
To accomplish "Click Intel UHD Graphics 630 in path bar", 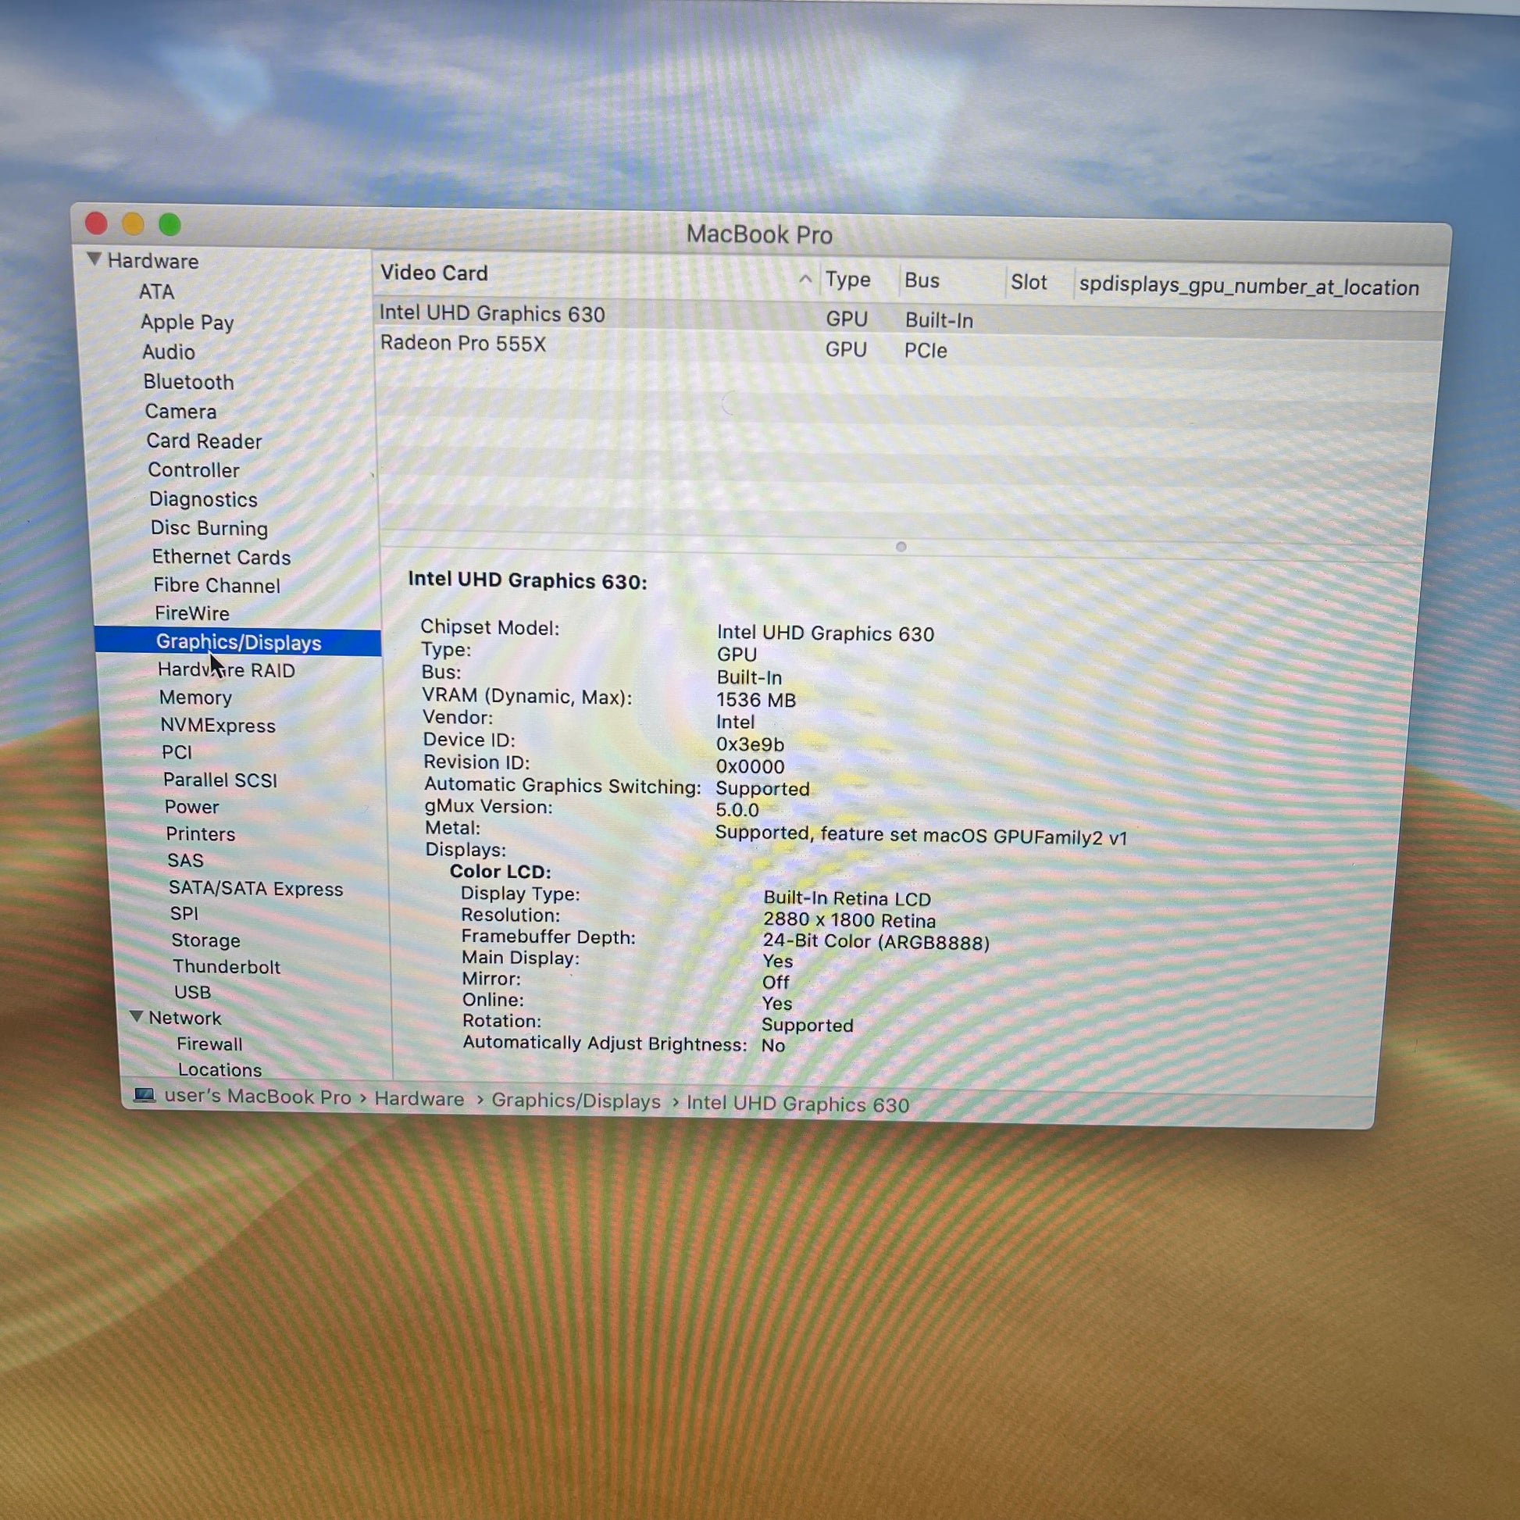I will pyautogui.click(x=797, y=1104).
